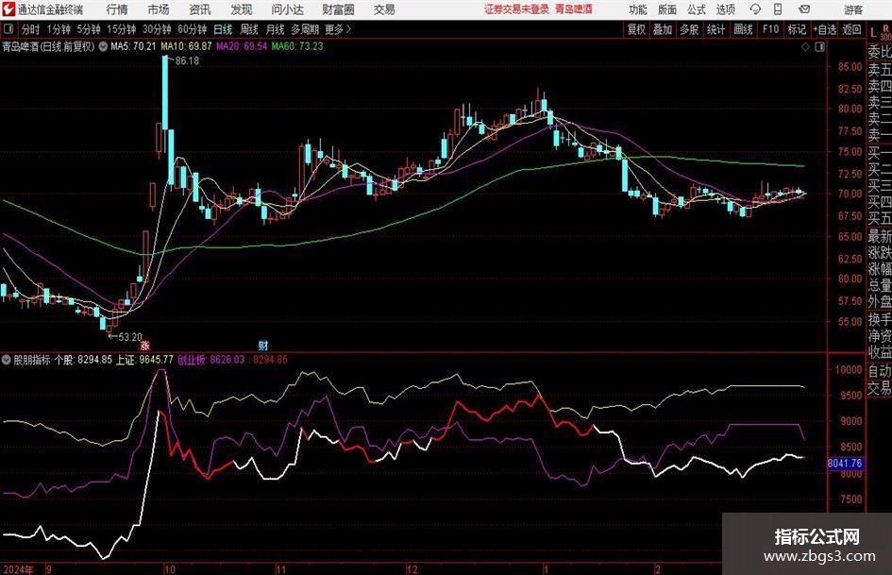This screenshot has width=892, height=575.
Task: Click the highlighted 8041.76 axis value
Action: pyautogui.click(x=845, y=464)
